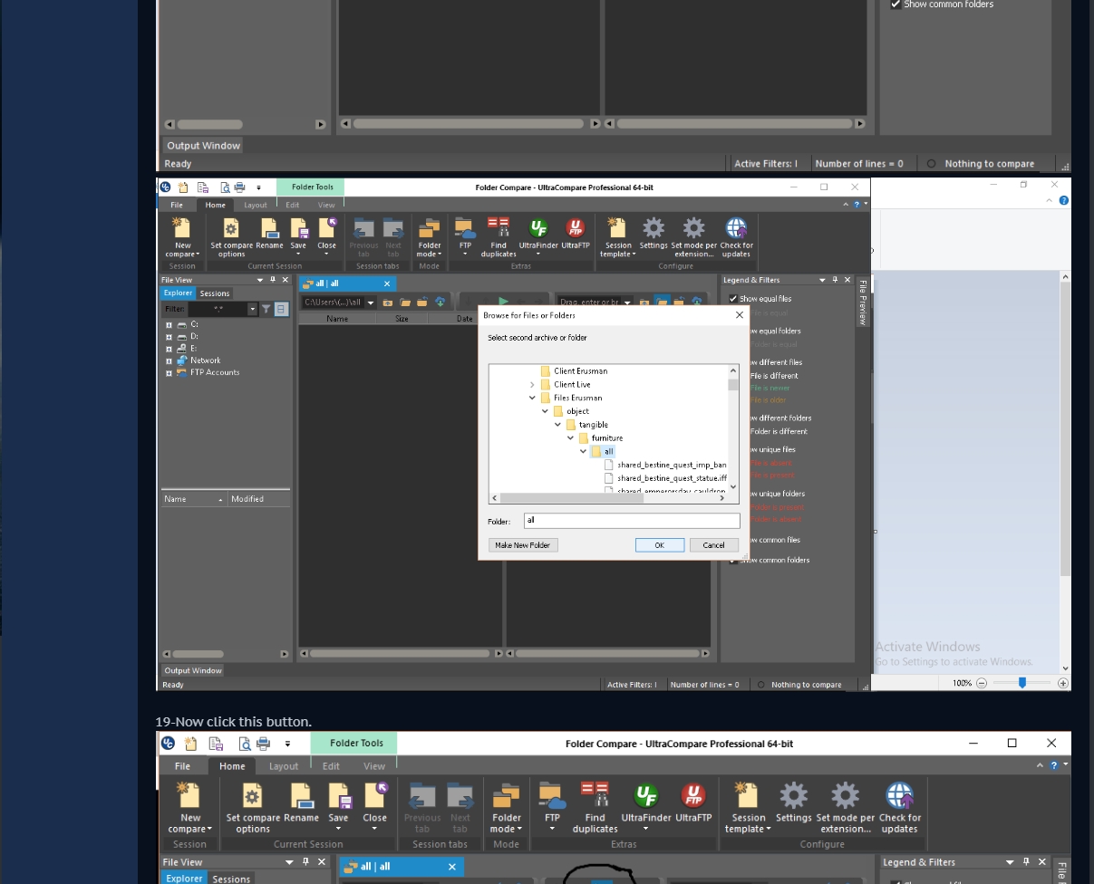Click Check for updates in step 19 screenshot
This screenshot has height=884, width=1094.
(x=899, y=808)
